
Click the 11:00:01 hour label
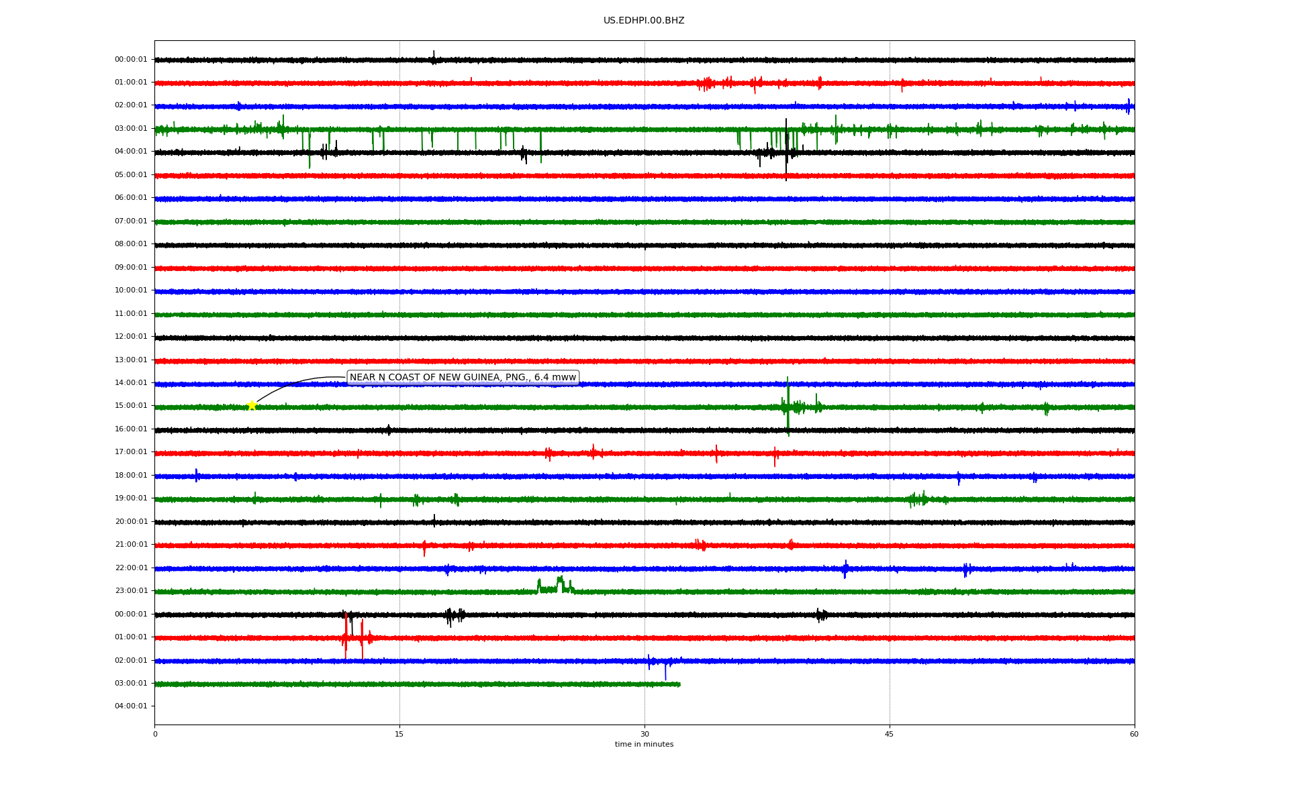pos(131,314)
